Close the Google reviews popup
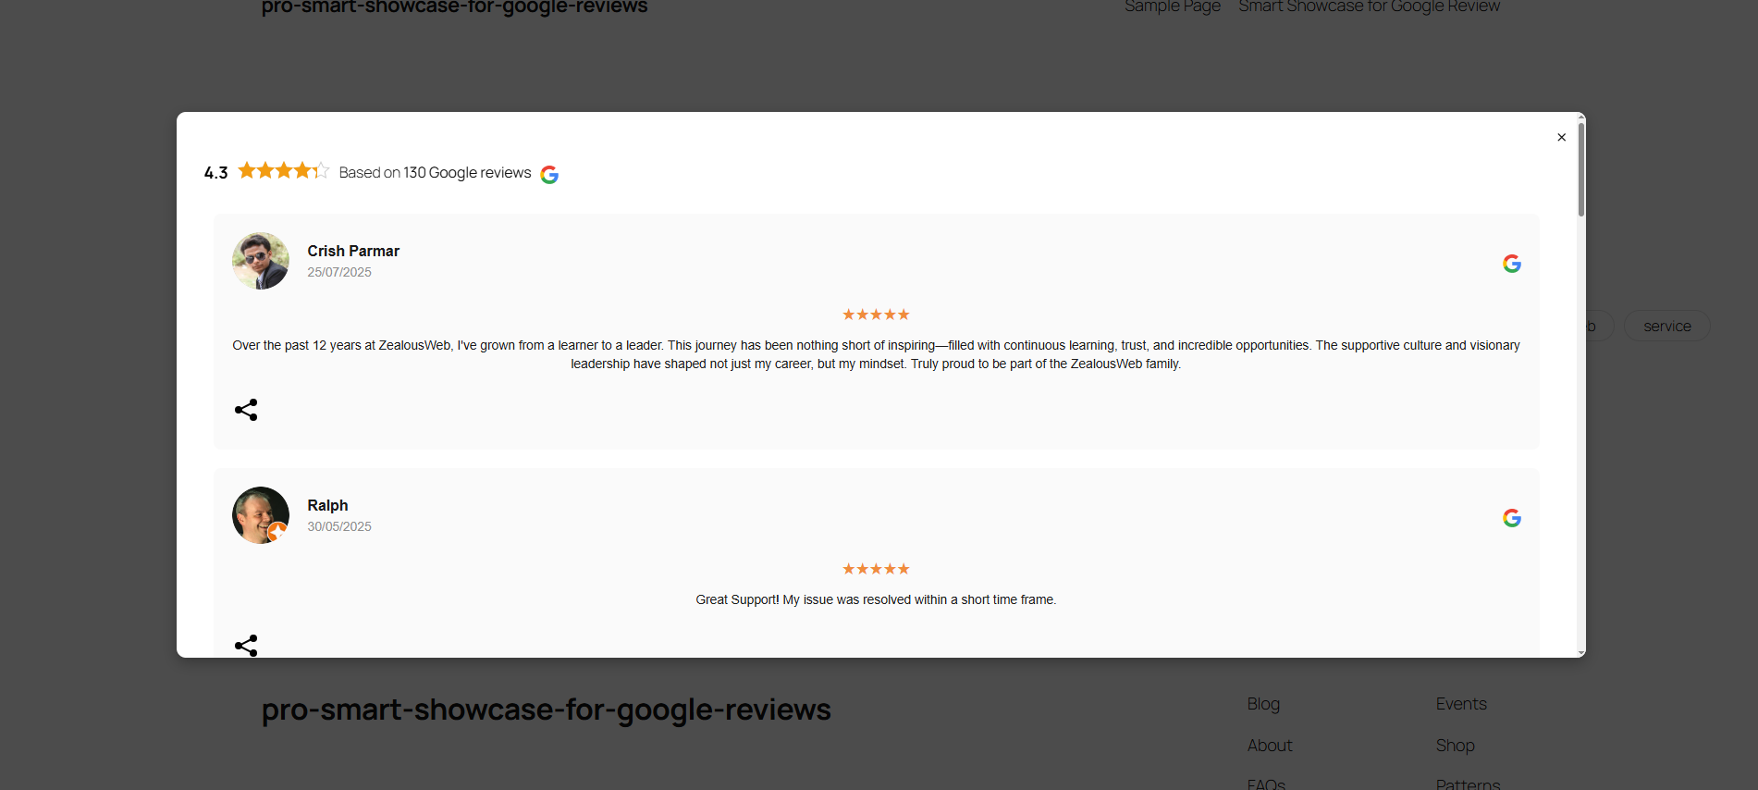The image size is (1758, 790). point(1561,138)
